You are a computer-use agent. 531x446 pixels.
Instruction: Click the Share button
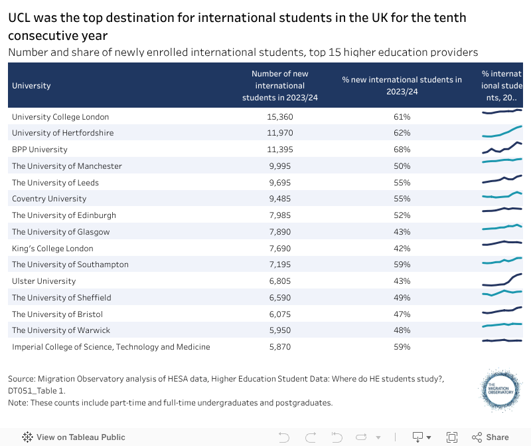[x=491, y=437]
